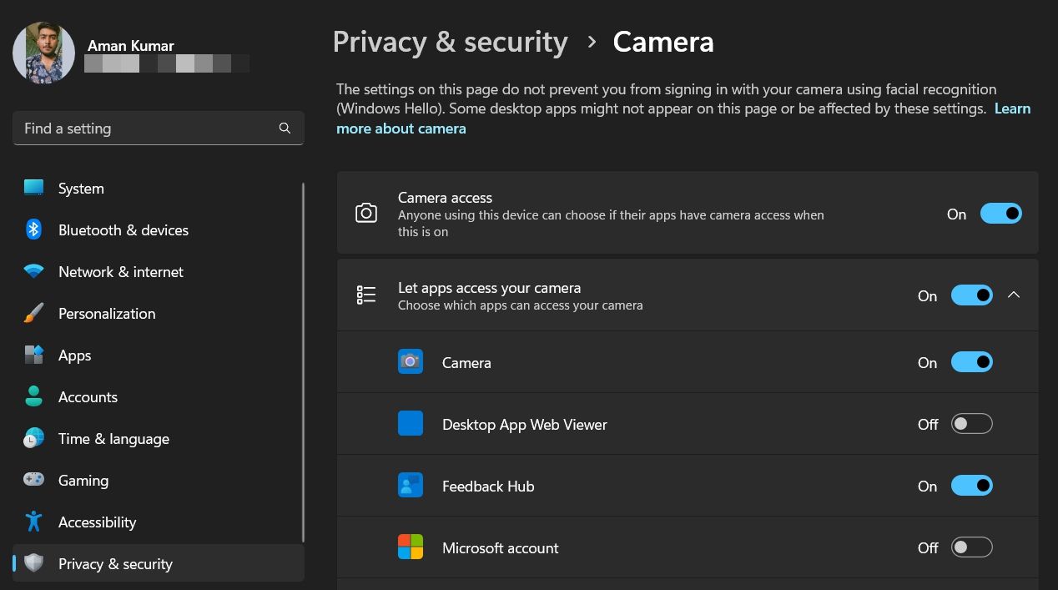Screen dimensions: 1058x590
Task: Click the camera outline icon beside Camera access
Action: click(366, 214)
